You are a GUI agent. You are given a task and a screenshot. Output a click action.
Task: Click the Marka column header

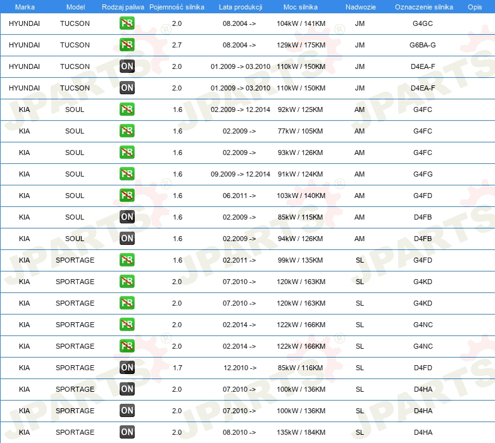click(x=25, y=7)
